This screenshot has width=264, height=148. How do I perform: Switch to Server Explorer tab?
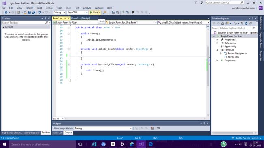pyautogui.click(x=32, y=133)
